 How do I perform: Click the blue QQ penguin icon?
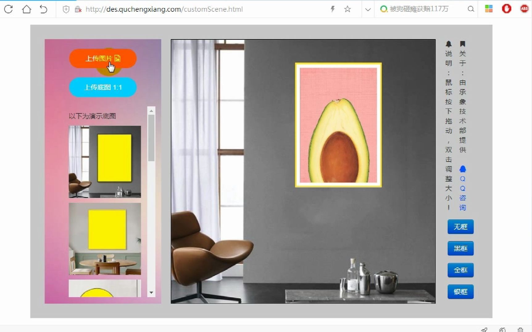point(463,169)
